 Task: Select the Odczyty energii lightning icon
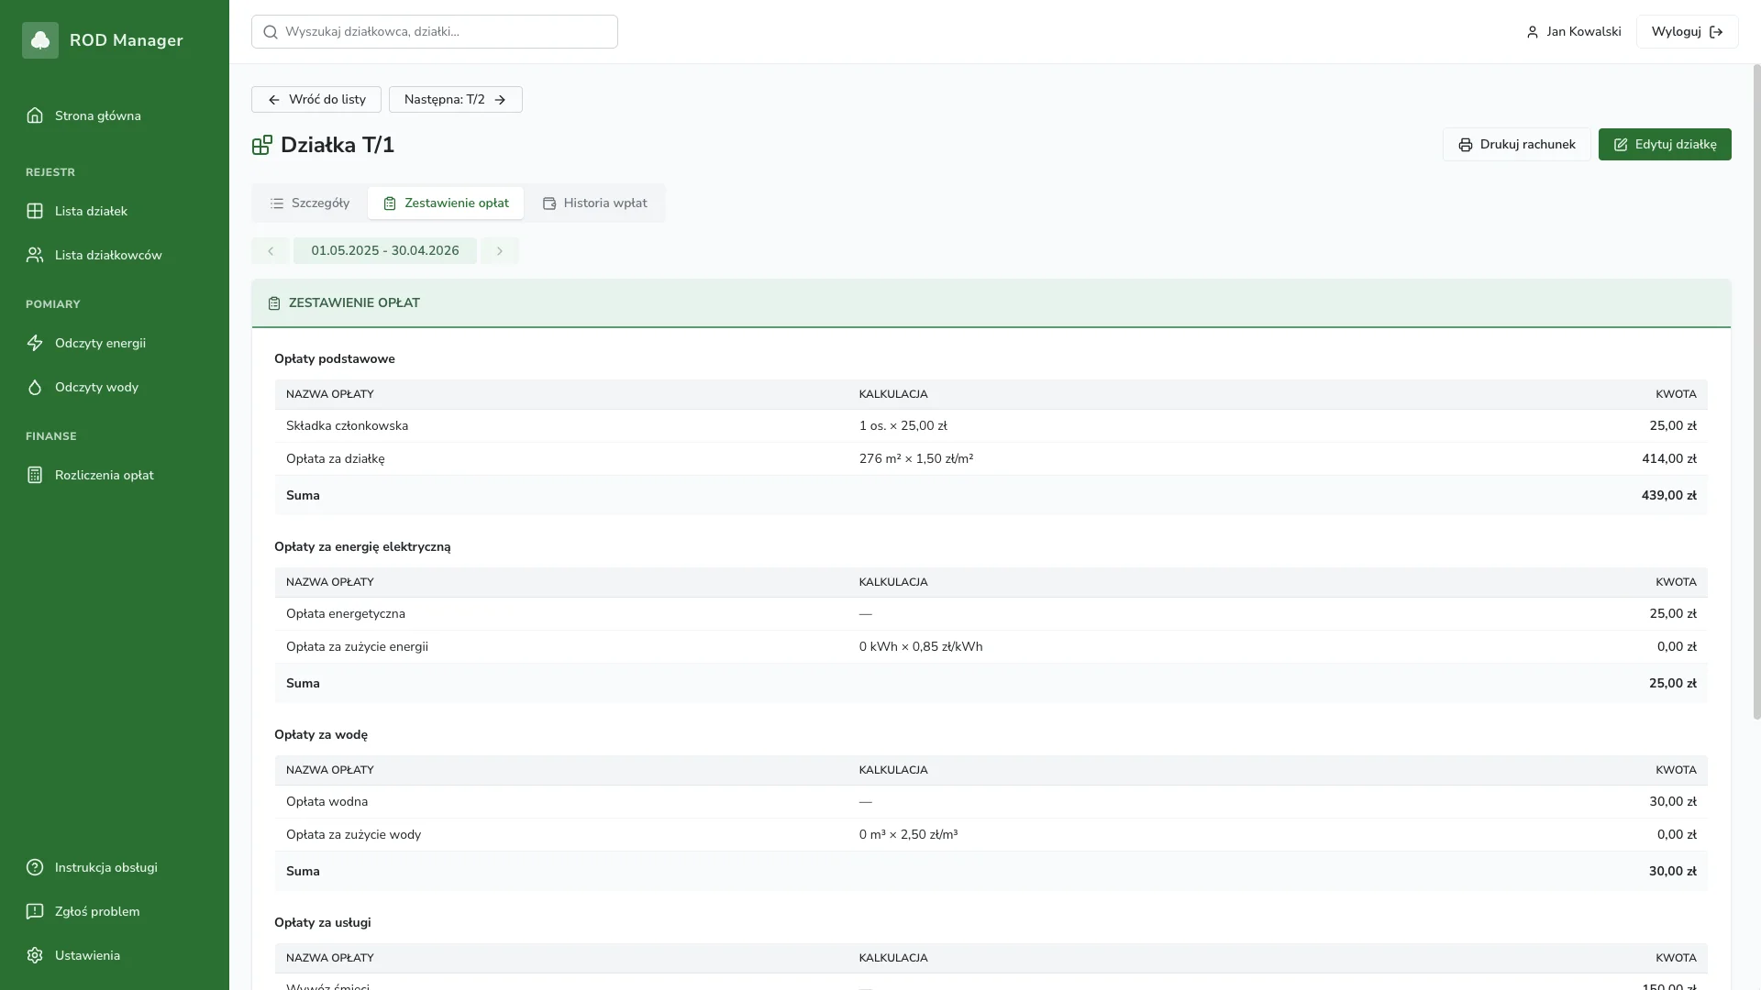35,343
